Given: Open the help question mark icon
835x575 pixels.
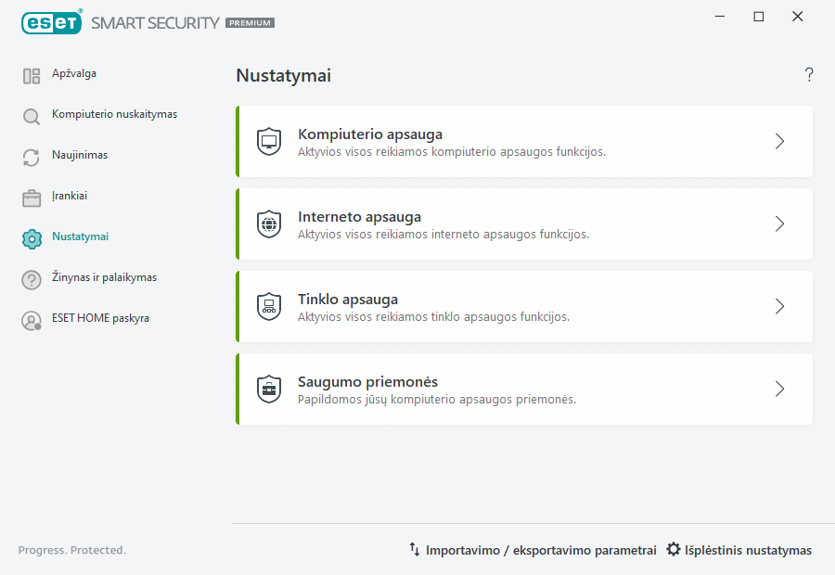Looking at the screenshot, I should [808, 75].
